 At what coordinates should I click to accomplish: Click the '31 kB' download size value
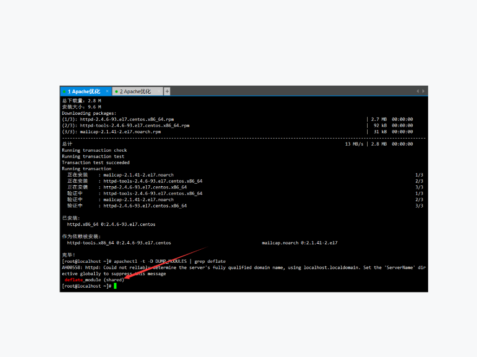pyautogui.click(x=380, y=132)
